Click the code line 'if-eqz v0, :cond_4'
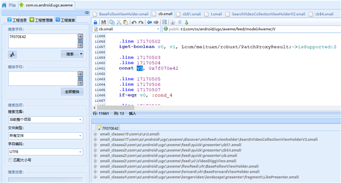 click(x=145, y=95)
